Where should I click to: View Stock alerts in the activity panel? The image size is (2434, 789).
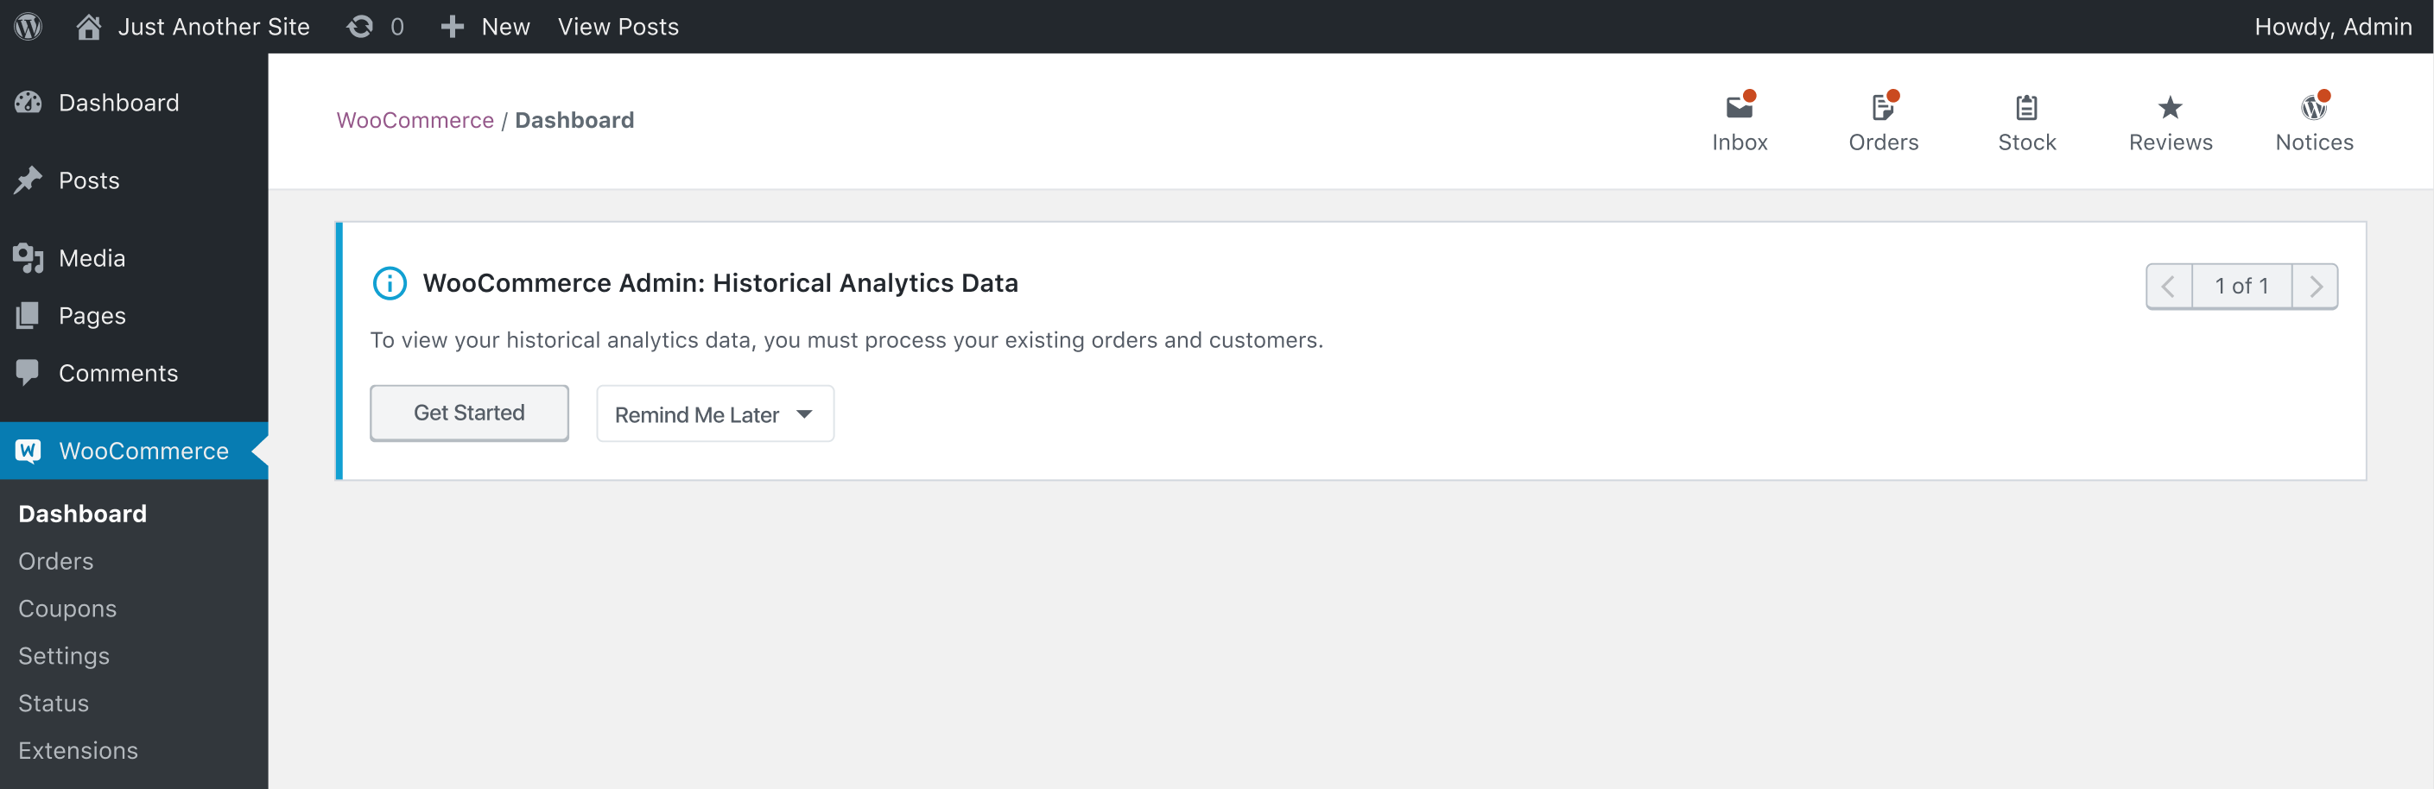[x=2025, y=121]
